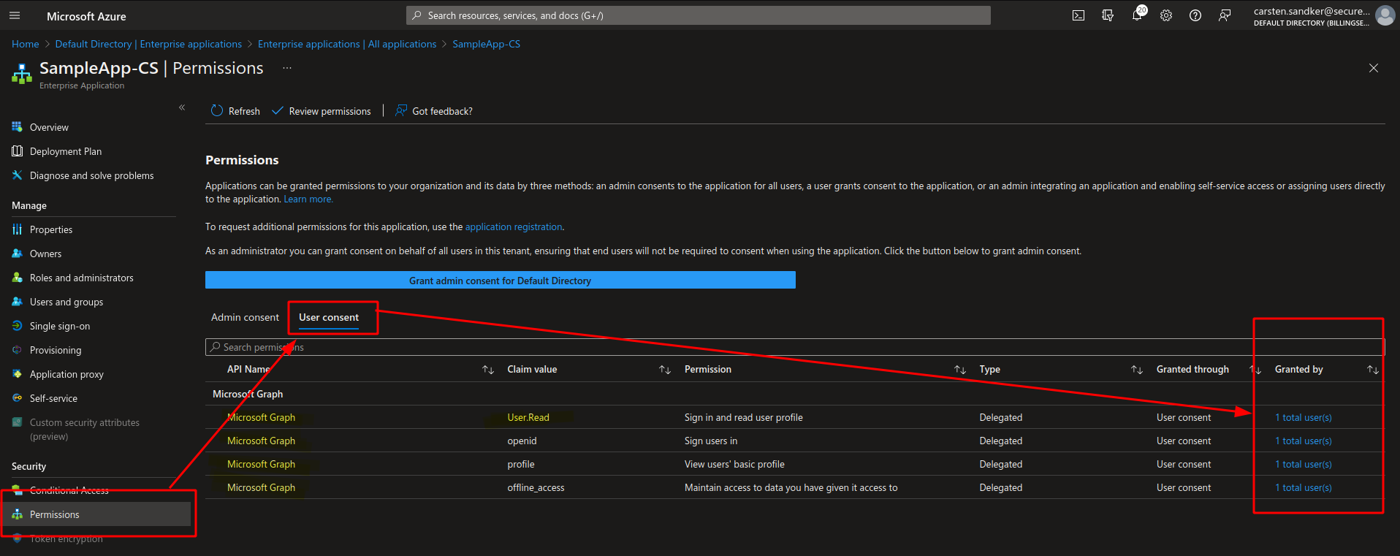Screen dimensions: 1400x556
Task: Switch to the User consent tab
Action: coord(329,317)
